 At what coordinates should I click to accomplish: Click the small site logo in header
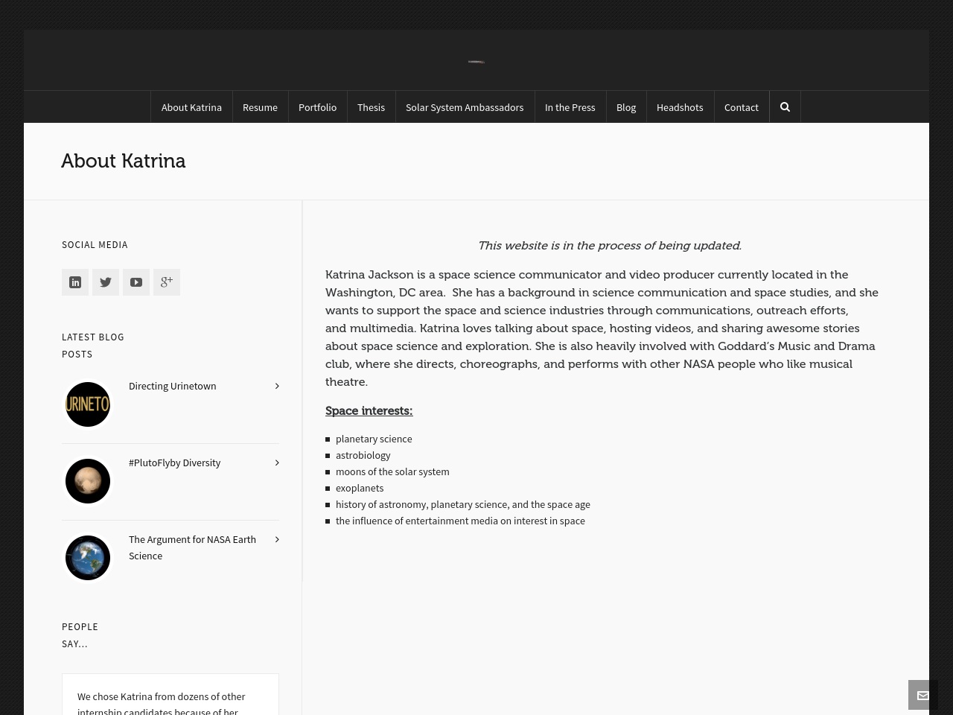click(476, 62)
